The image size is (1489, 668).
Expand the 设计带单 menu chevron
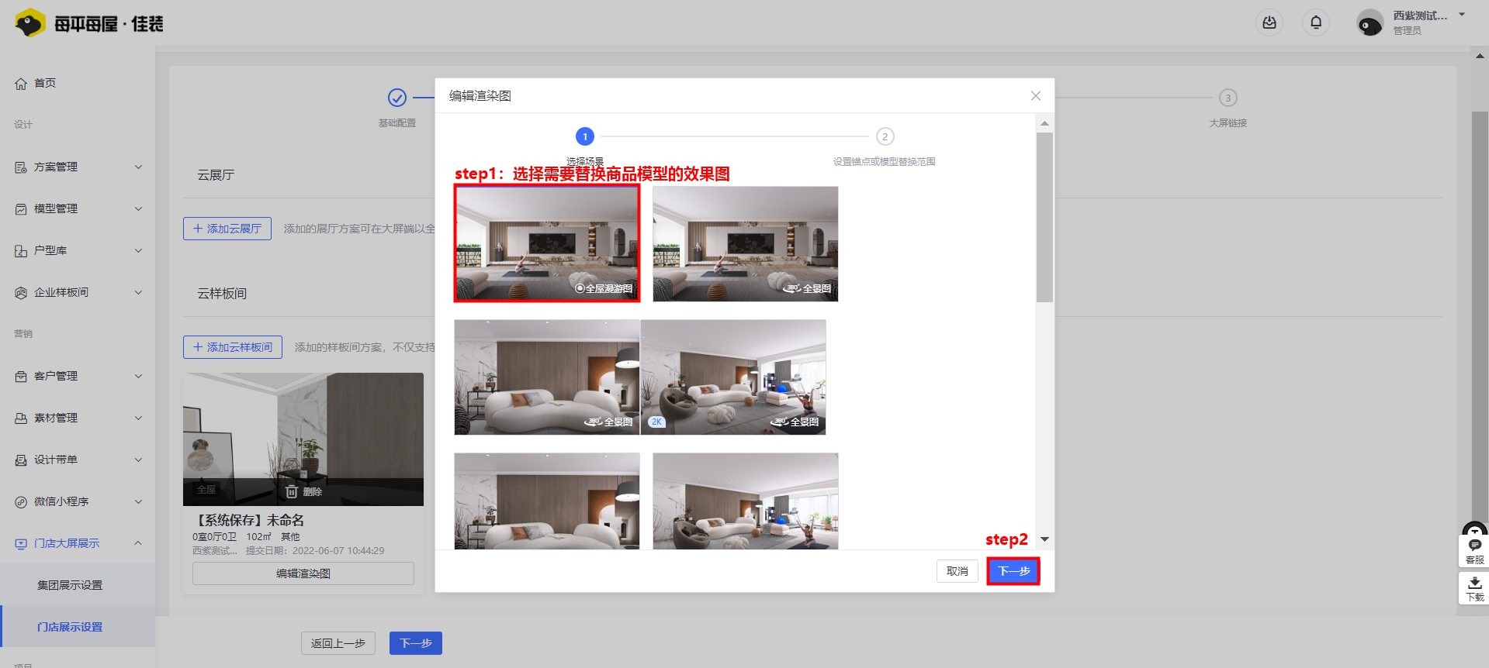[139, 460]
